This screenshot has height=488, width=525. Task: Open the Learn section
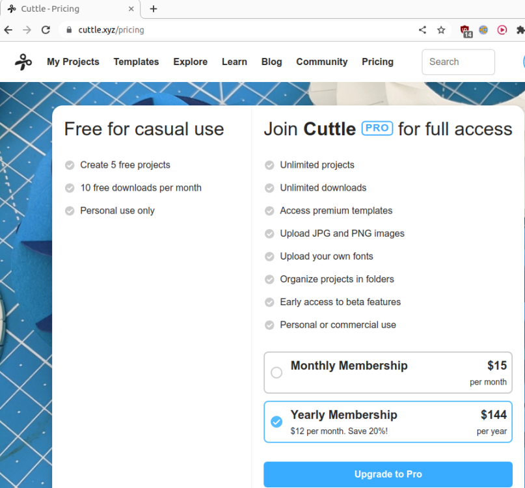234,62
